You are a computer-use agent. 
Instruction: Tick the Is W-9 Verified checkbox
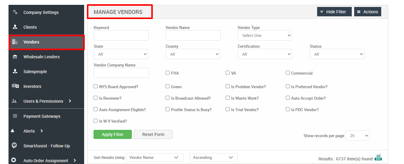[95, 121]
